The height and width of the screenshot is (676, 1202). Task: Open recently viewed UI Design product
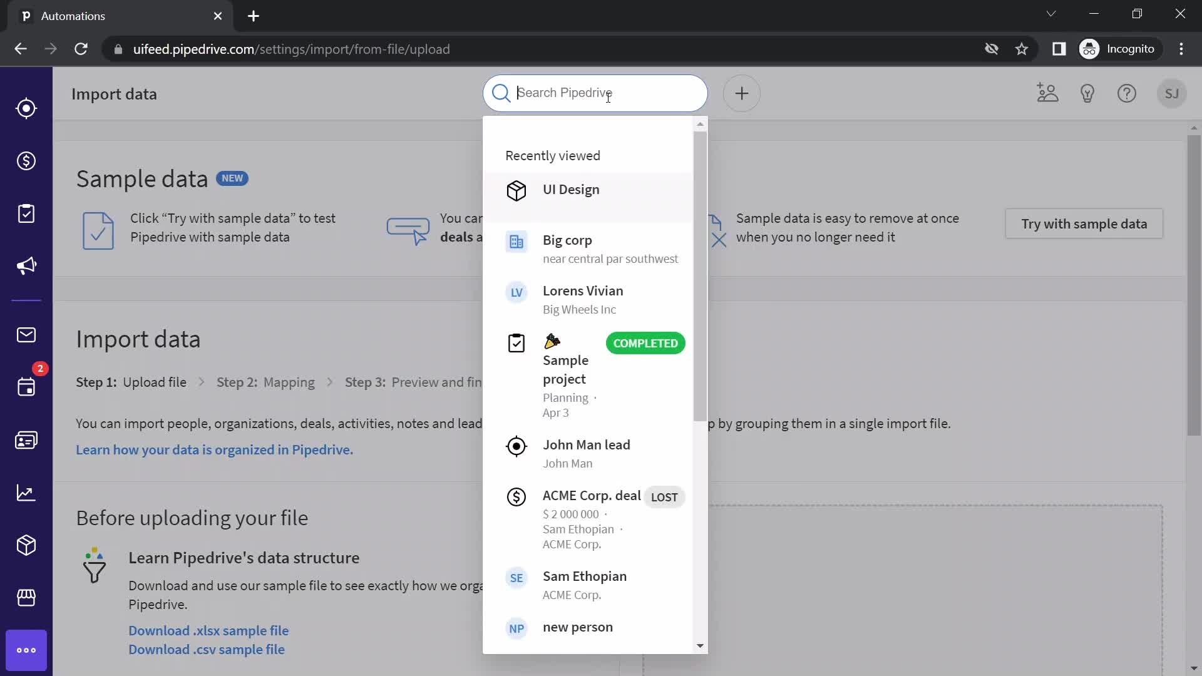tap(588, 197)
